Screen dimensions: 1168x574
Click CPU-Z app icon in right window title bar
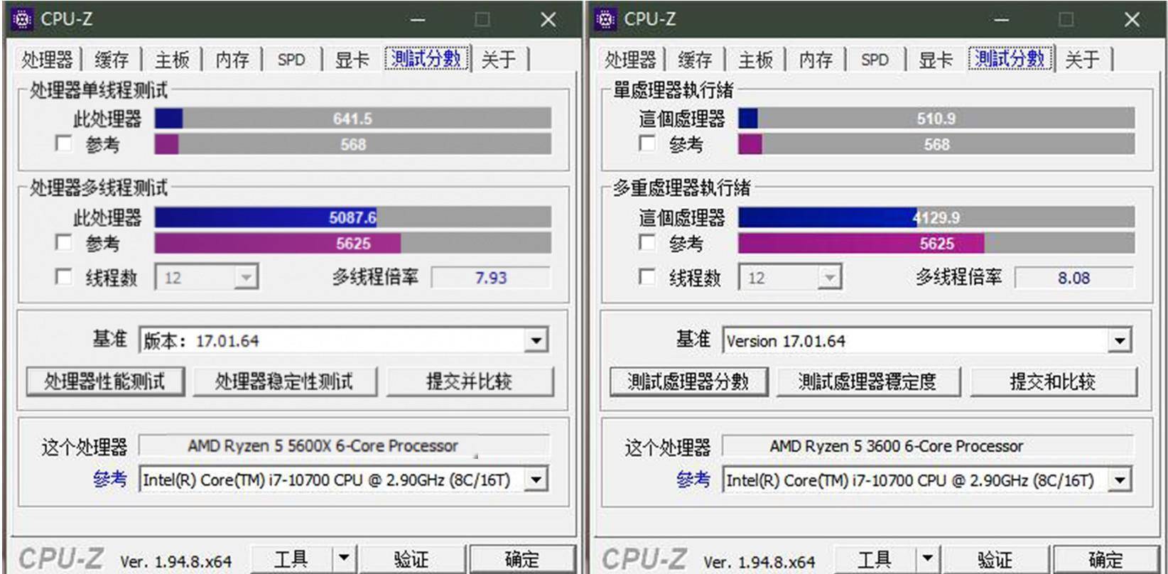coord(605,19)
